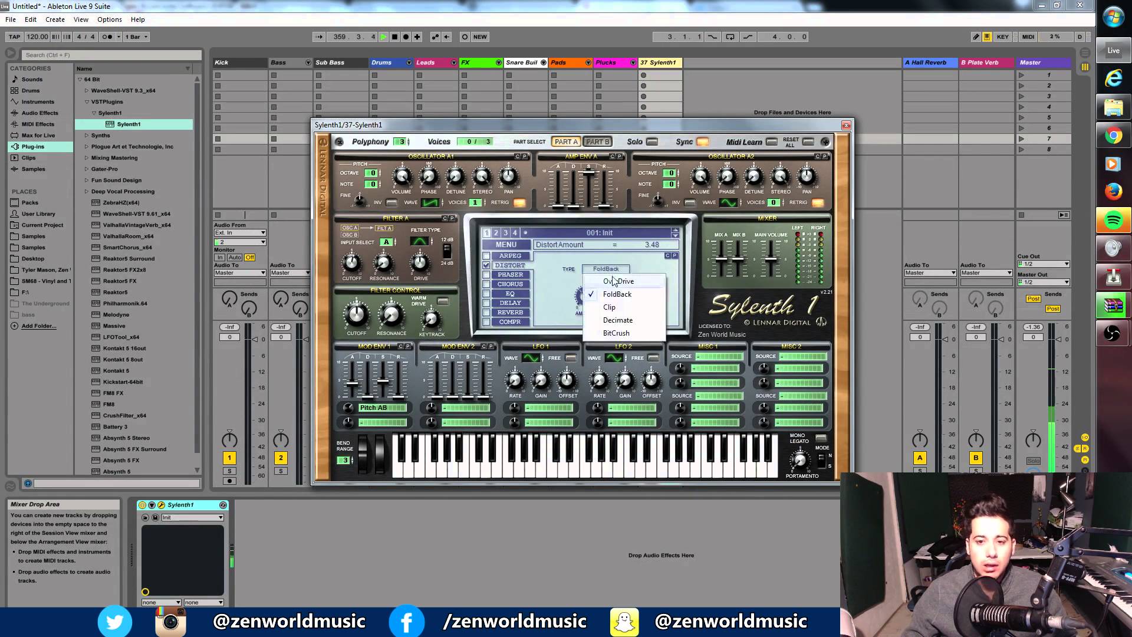Click the Sylenth1 MENU button

(x=506, y=245)
